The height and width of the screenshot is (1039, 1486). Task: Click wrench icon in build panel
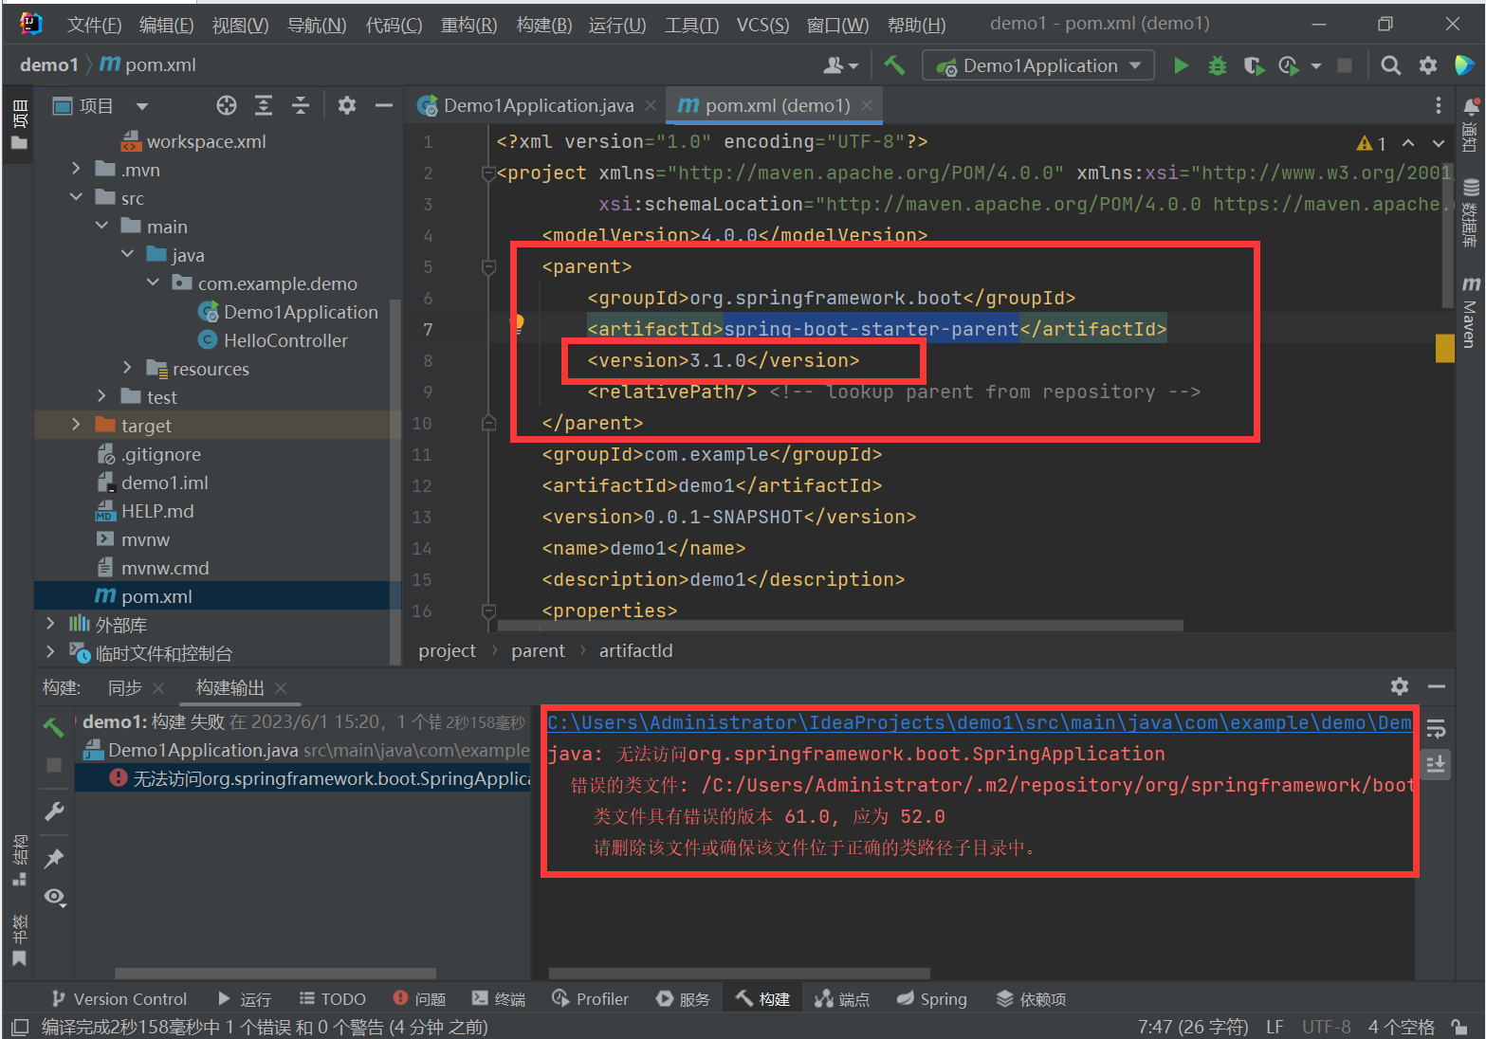[54, 811]
